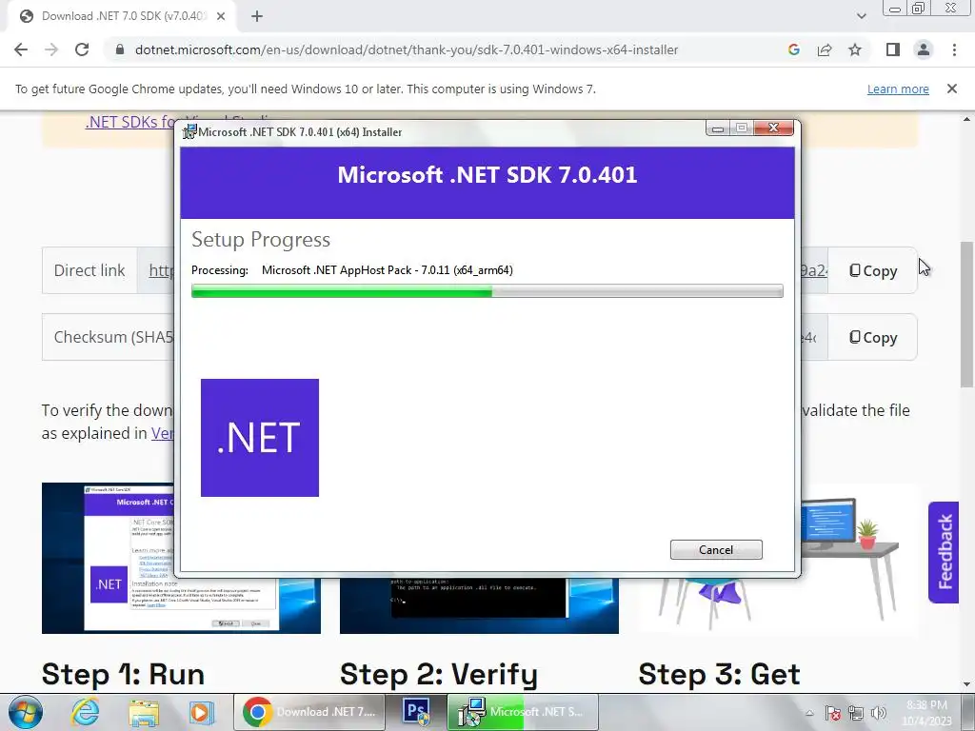975x731 pixels.
Task: Copy the direct link
Action: coord(873,270)
